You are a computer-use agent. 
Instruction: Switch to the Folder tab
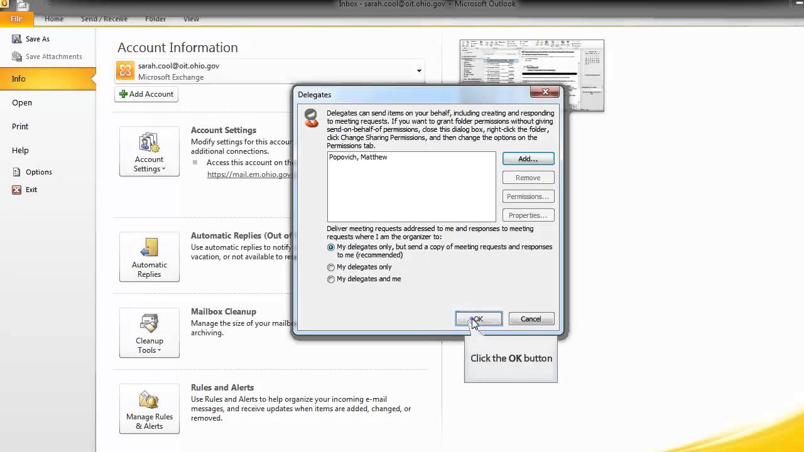pyautogui.click(x=156, y=19)
